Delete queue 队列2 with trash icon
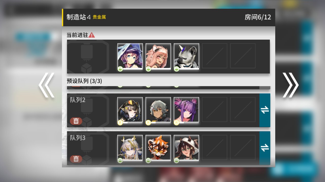This screenshot has height=182, width=325. (76, 121)
